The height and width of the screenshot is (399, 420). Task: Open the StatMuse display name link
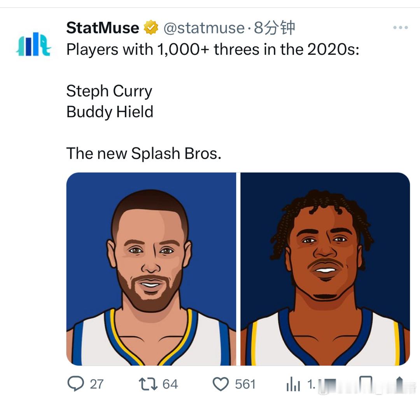coord(103,28)
